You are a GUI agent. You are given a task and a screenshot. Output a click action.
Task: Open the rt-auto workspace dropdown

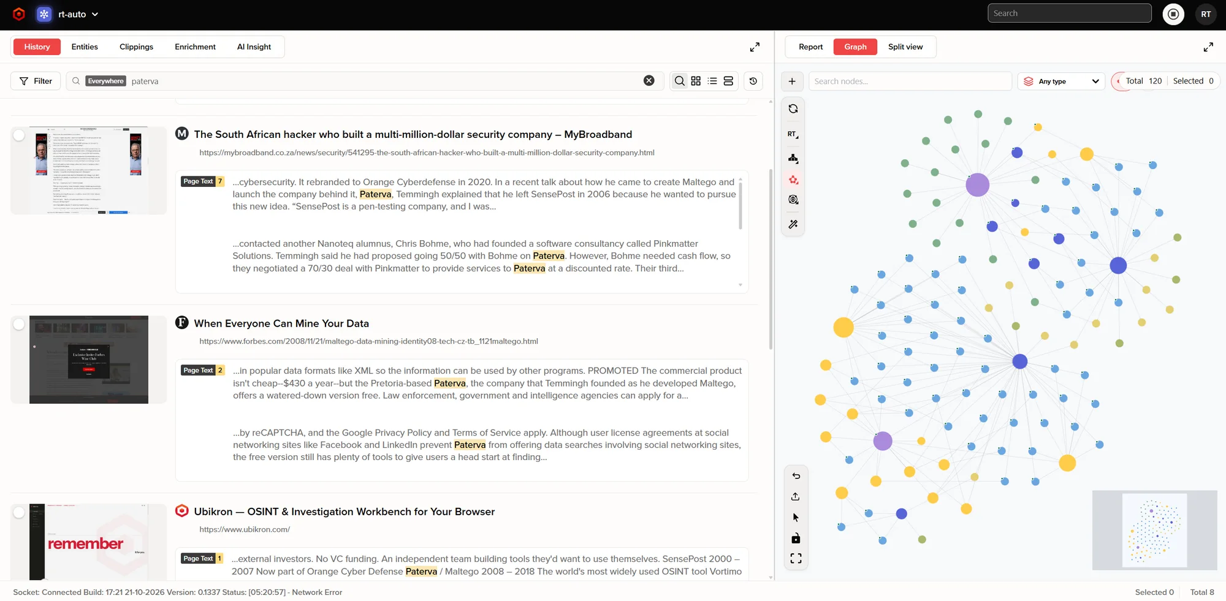pos(78,14)
